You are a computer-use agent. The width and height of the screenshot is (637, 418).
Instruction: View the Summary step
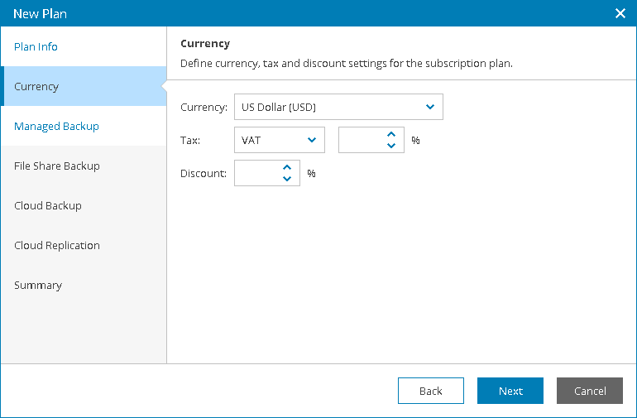pyautogui.click(x=38, y=285)
